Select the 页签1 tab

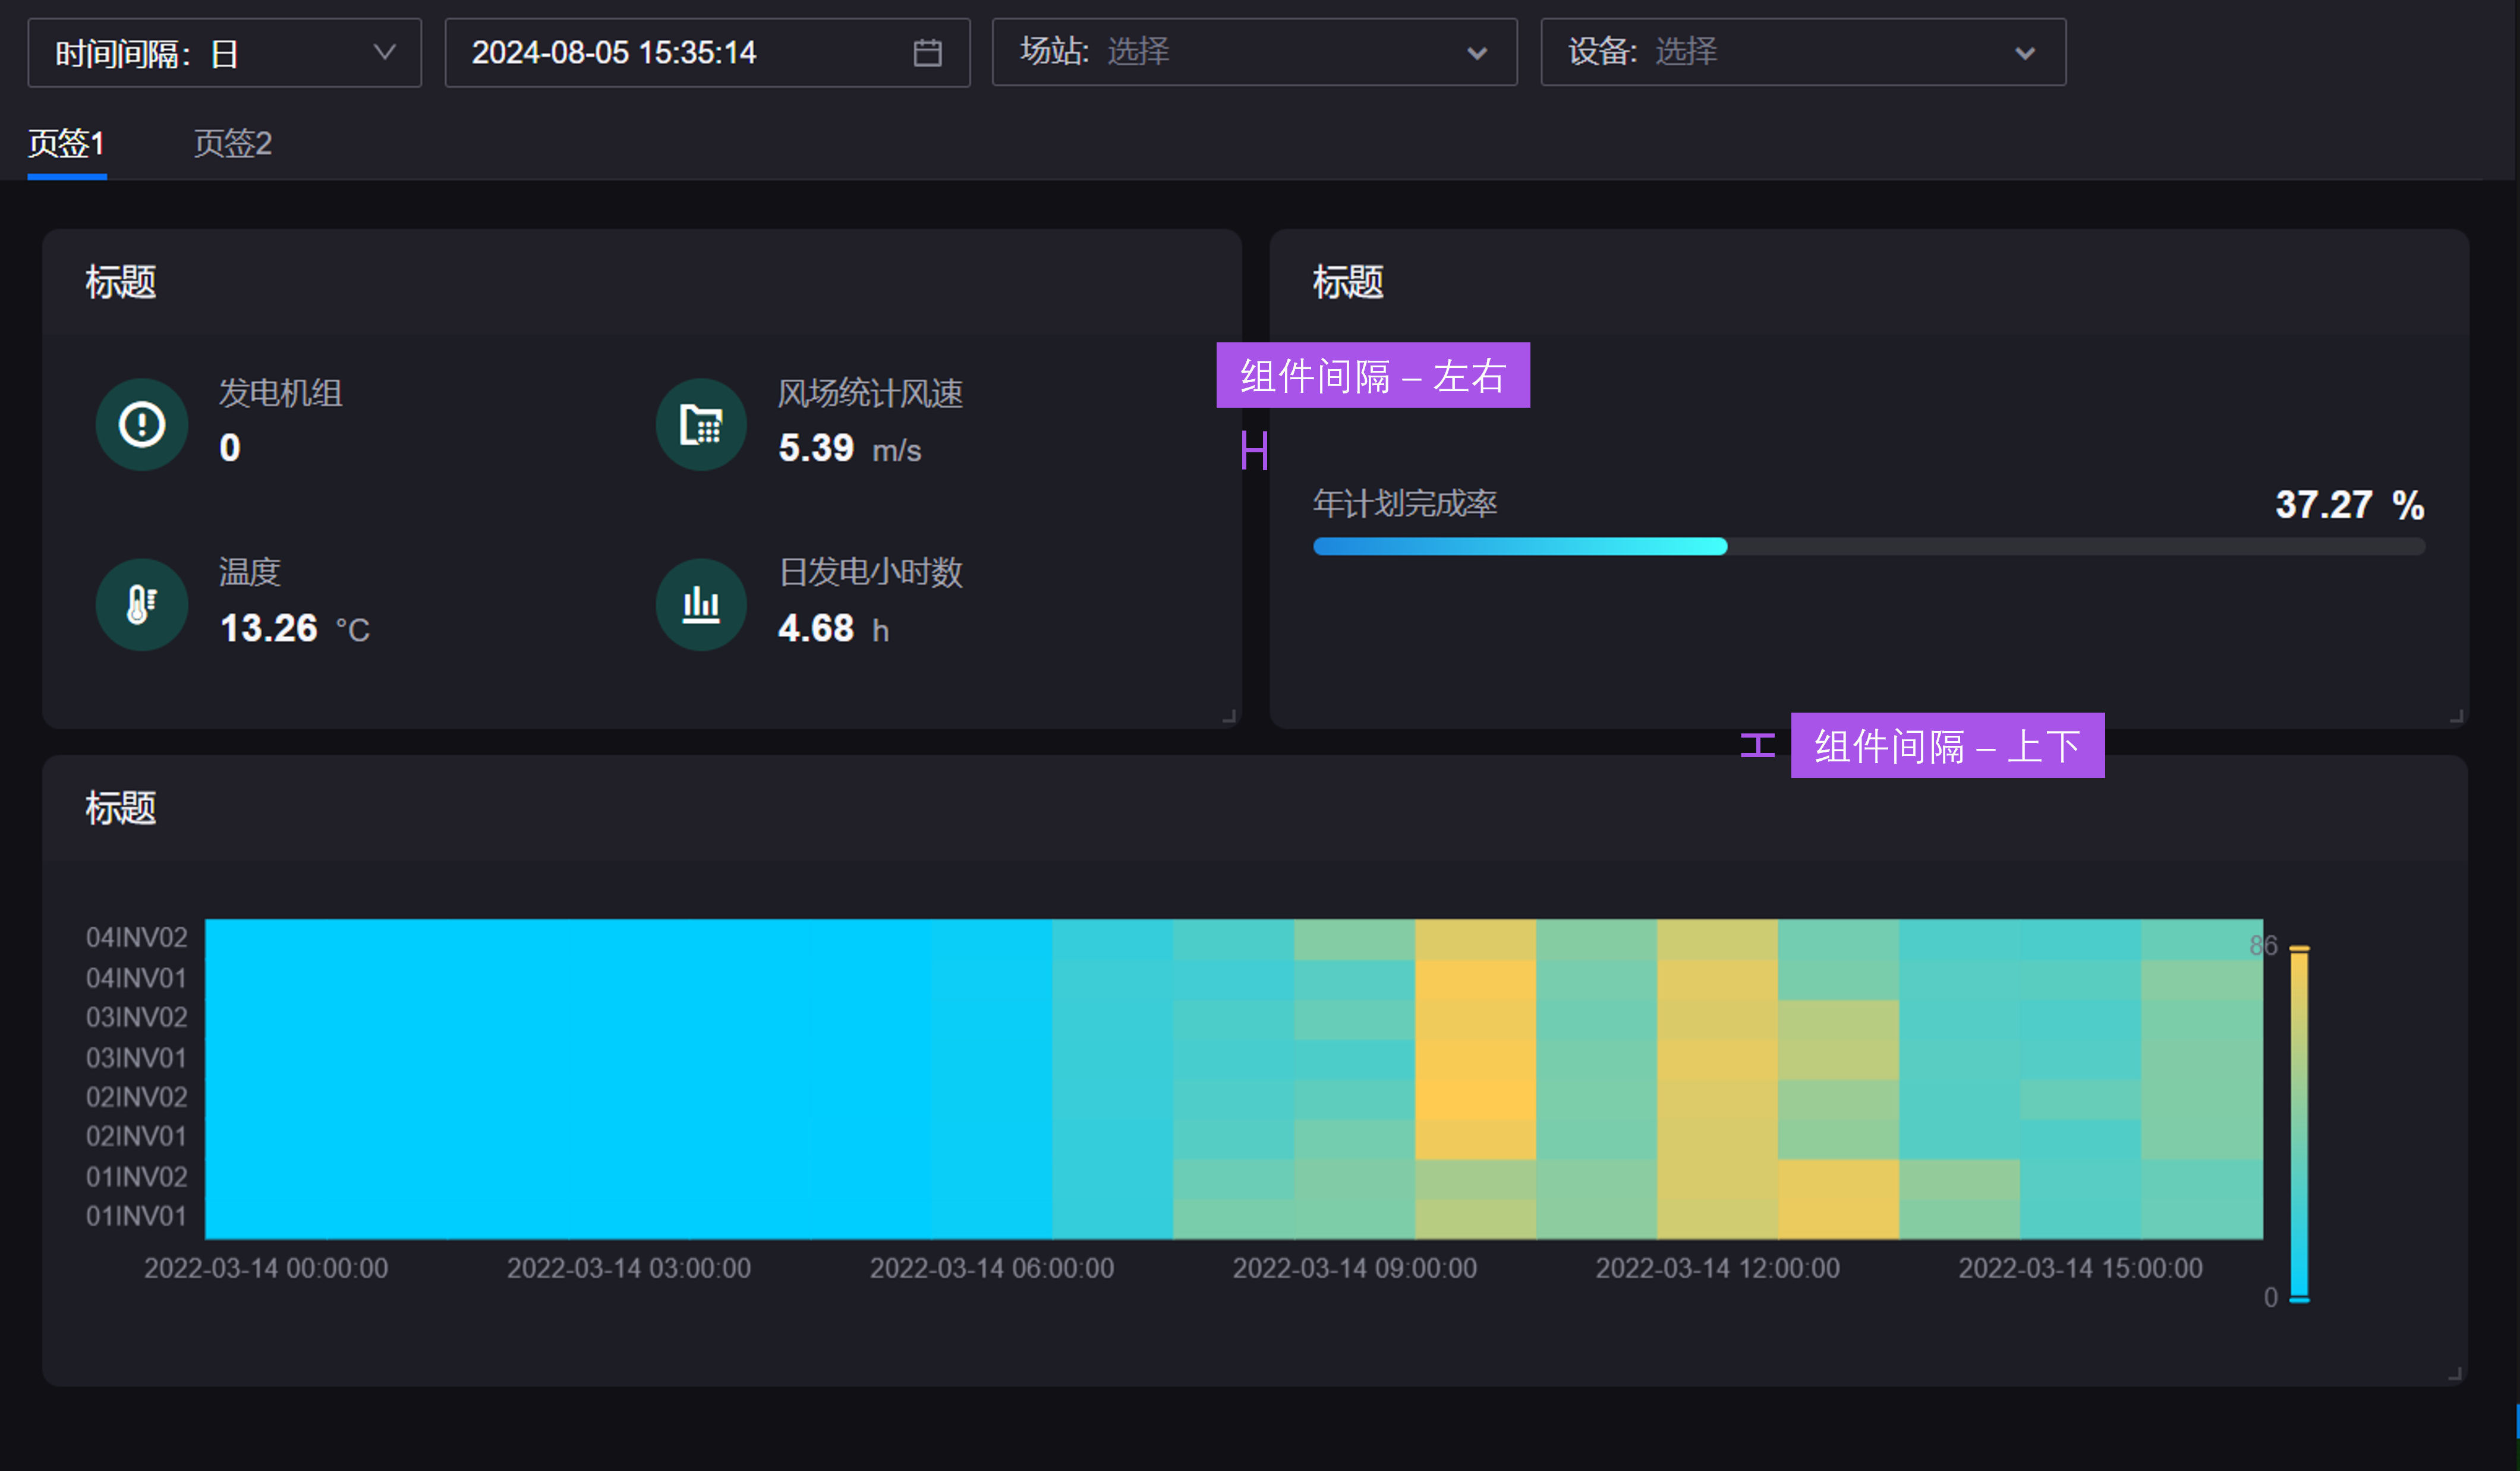[x=66, y=143]
